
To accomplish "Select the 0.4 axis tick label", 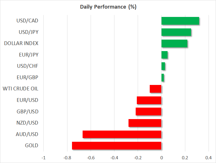I will coord(209,158).
